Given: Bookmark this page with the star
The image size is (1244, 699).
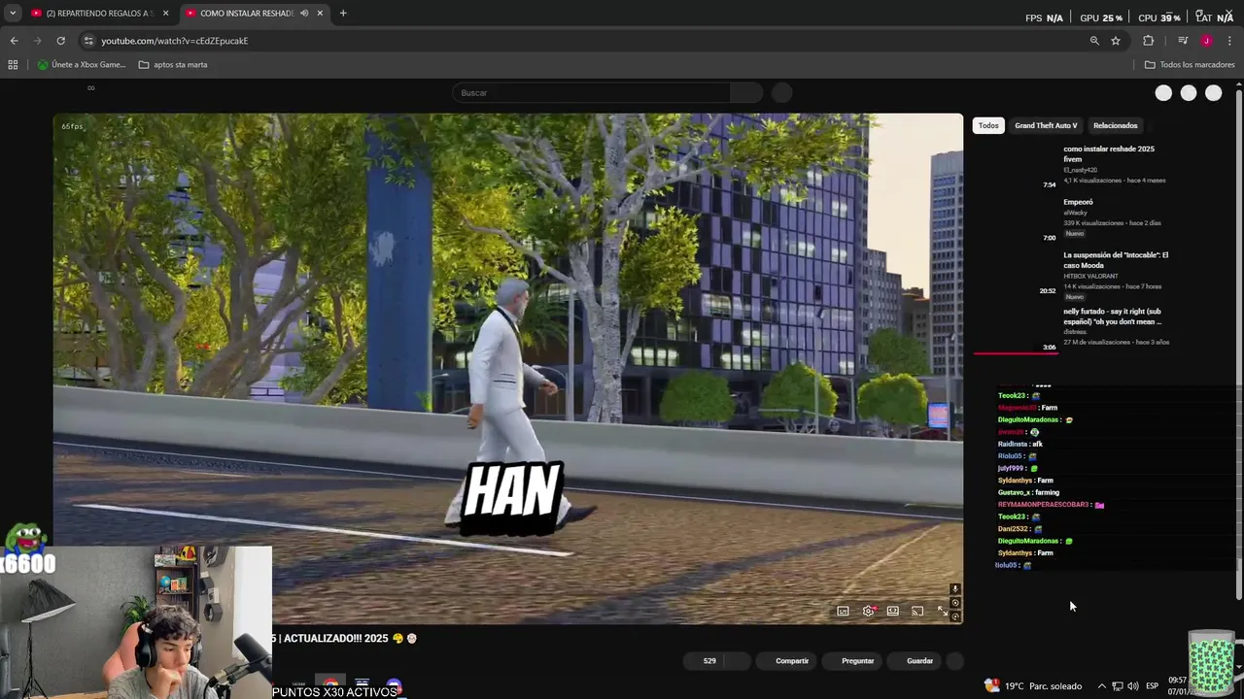Looking at the screenshot, I should tap(1116, 41).
